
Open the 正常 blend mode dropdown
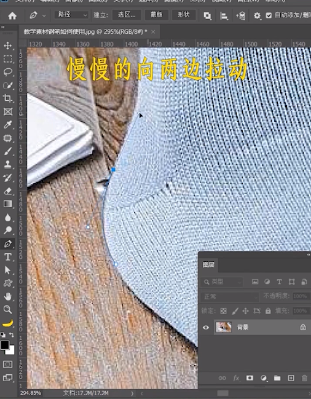point(230,296)
